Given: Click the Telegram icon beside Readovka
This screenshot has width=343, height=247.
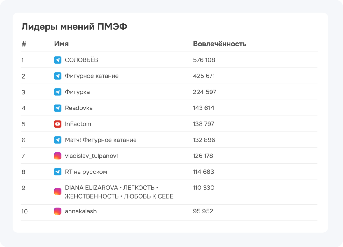Looking at the screenshot, I should point(58,108).
